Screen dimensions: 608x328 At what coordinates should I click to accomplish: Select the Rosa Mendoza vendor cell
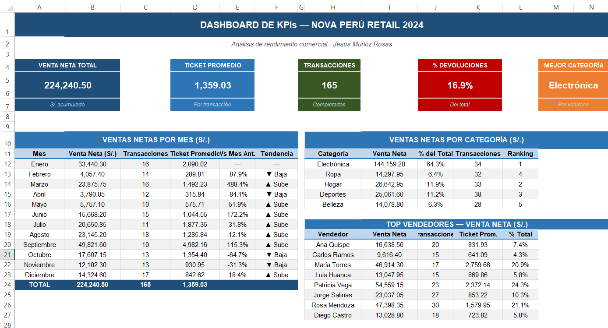click(333, 305)
